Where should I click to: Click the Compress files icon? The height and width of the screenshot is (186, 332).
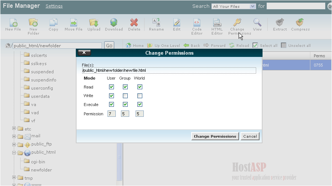[300, 23]
